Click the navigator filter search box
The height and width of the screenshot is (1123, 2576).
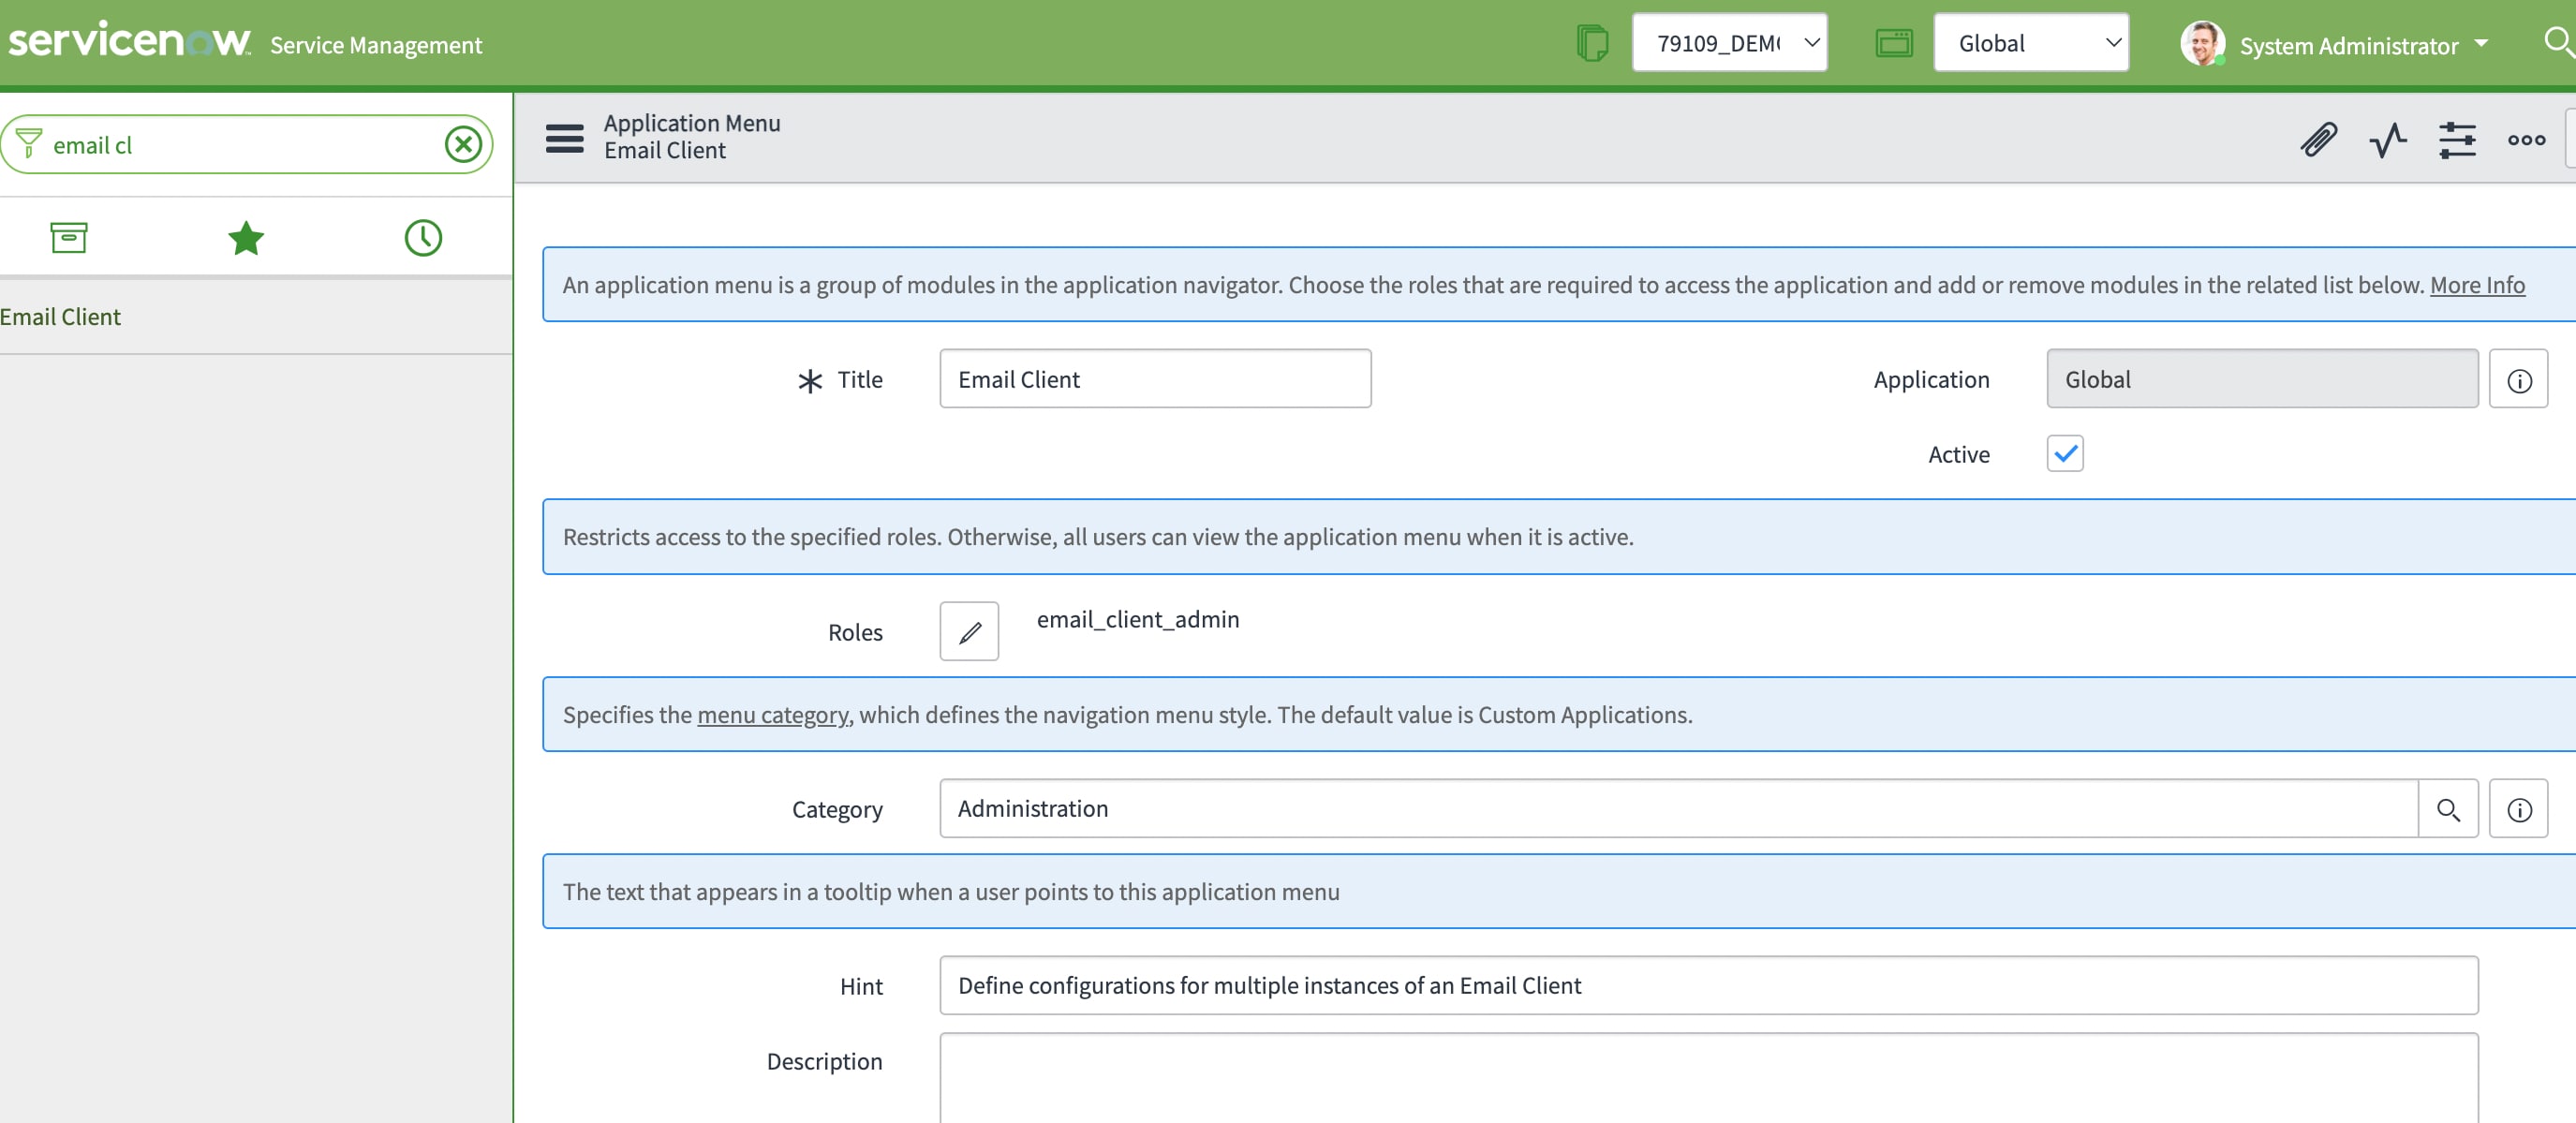pyautogui.click(x=246, y=145)
